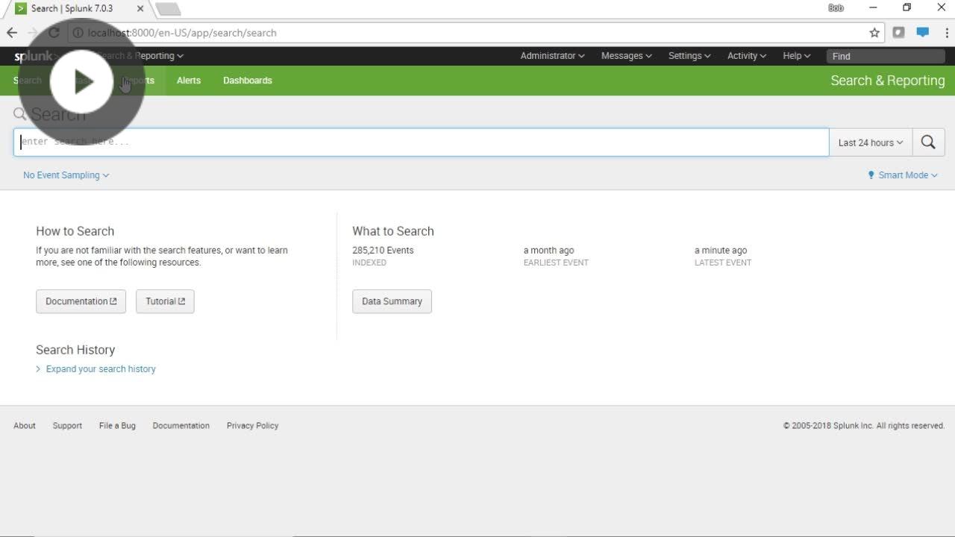Close the Splunk browser tab
This screenshot has width=955, height=537.
(140, 8)
